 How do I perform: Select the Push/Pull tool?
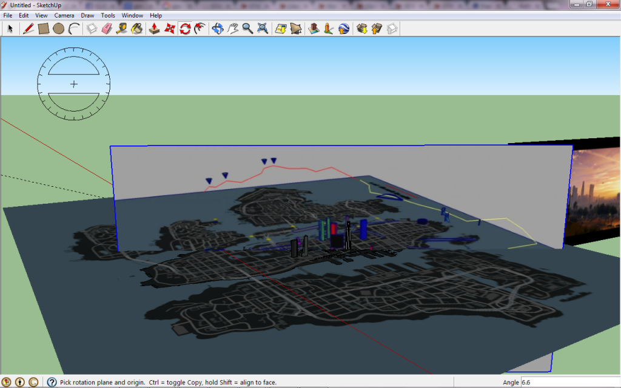pyautogui.click(x=155, y=28)
